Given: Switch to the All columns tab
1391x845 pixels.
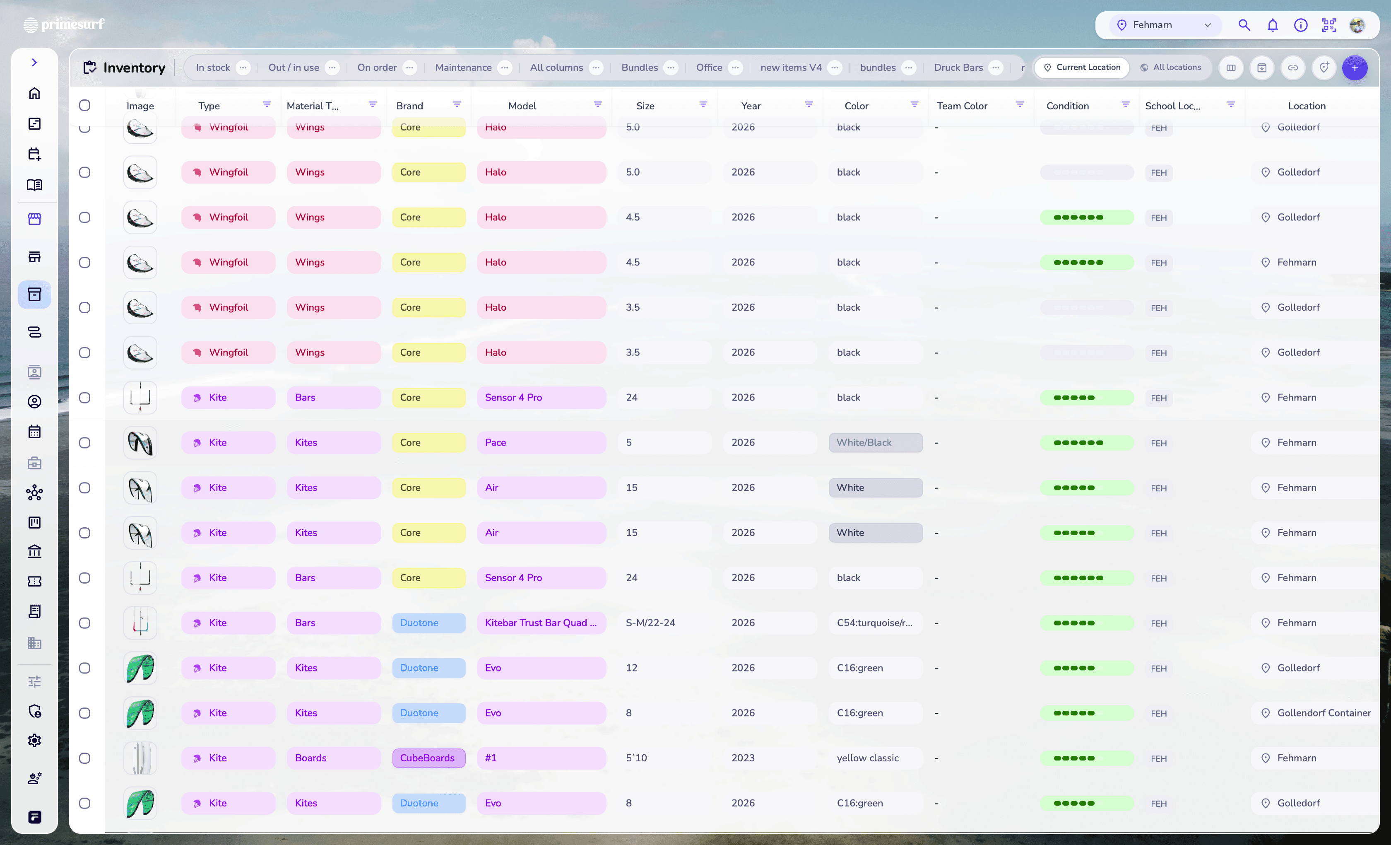Looking at the screenshot, I should tap(557, 68).
